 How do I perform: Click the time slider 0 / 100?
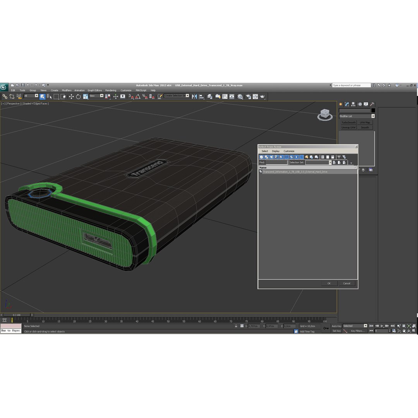[17, 315]
